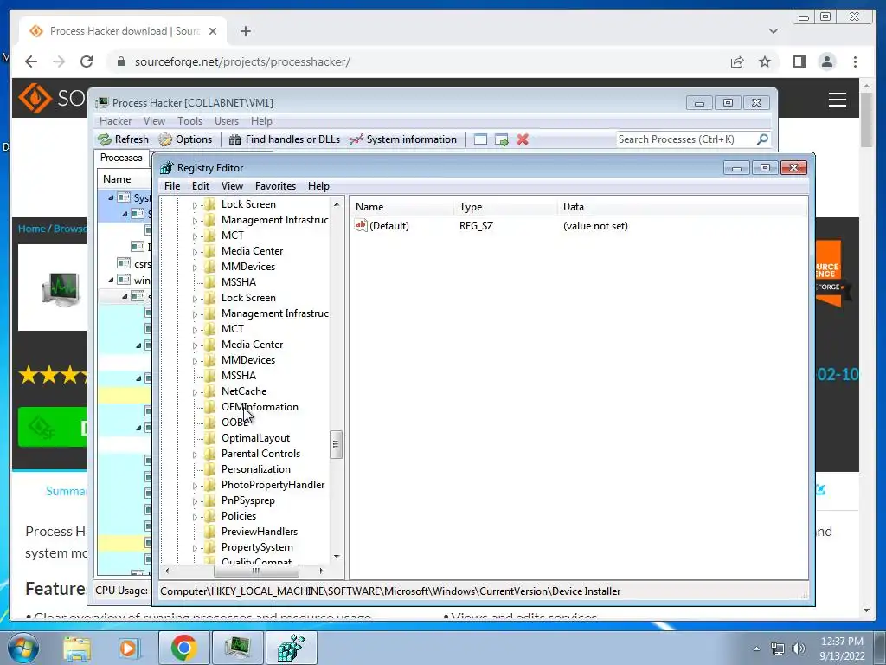Open the Users menu in Process Hacker
The height and width of the screenshot is (665, 886).
point(226,121)
